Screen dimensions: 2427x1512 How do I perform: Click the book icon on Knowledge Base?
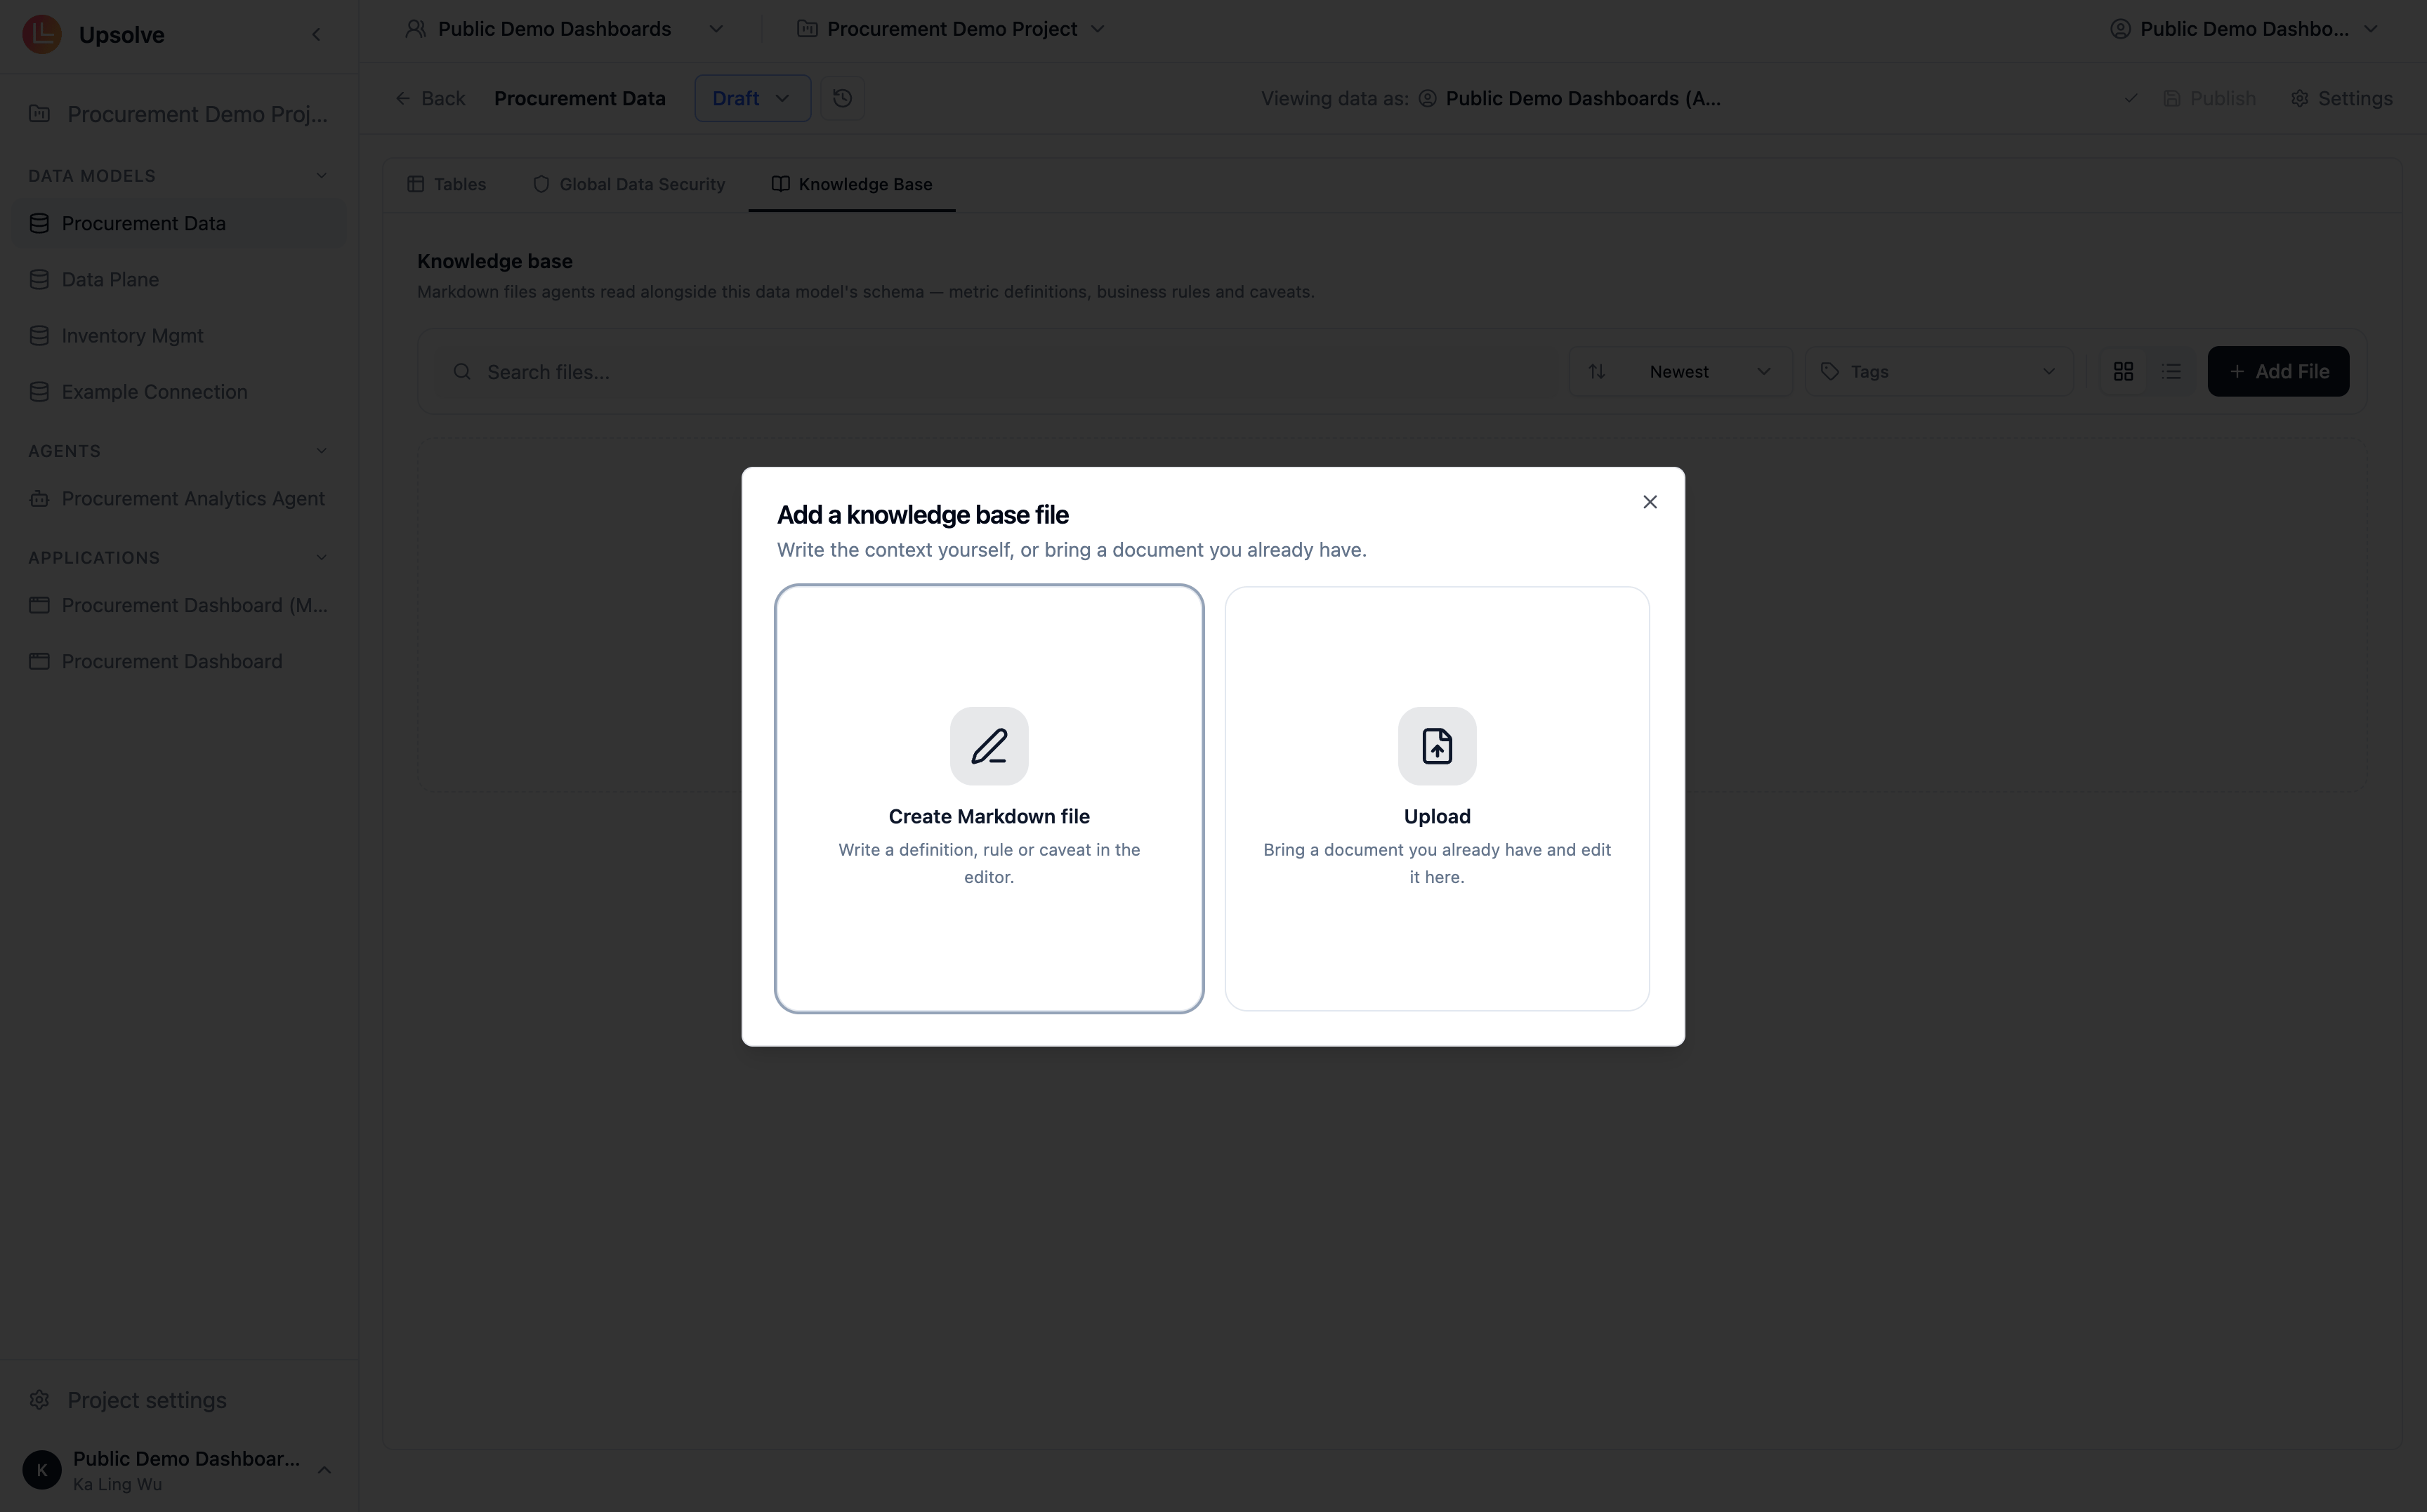click(x=780, y=184)
